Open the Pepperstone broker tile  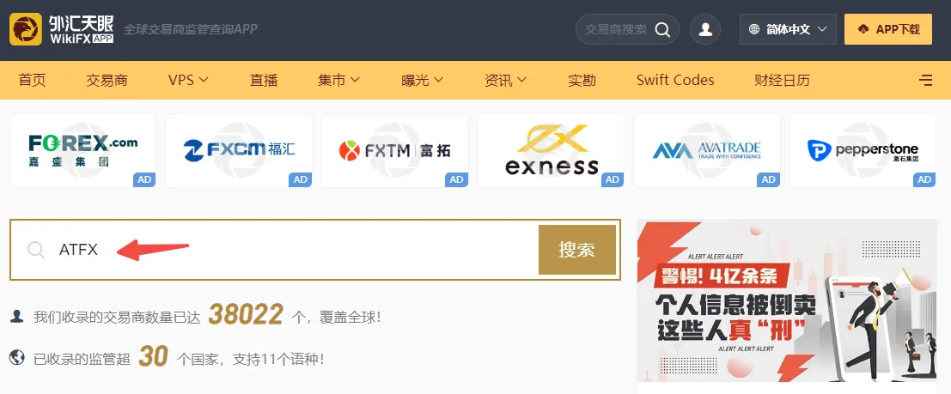863,150
